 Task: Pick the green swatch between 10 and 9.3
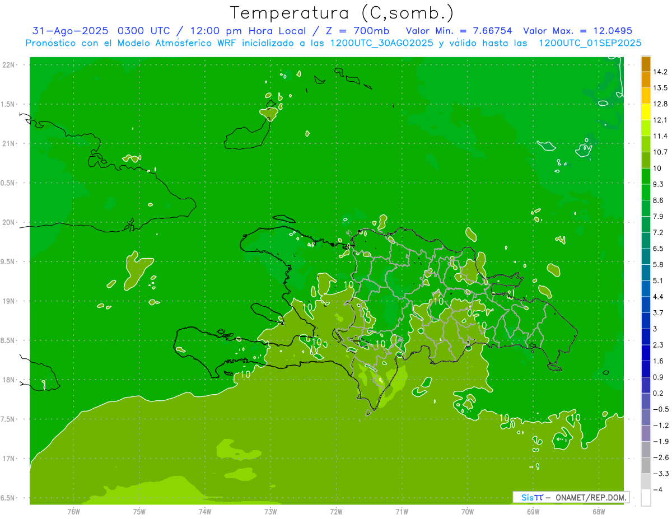click(646, 176)
